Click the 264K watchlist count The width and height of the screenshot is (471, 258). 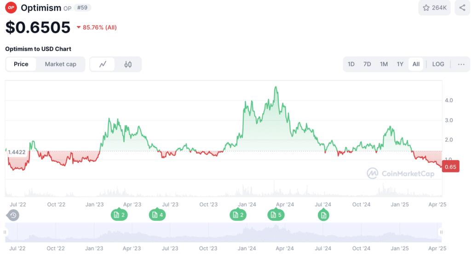coord(439,8)
